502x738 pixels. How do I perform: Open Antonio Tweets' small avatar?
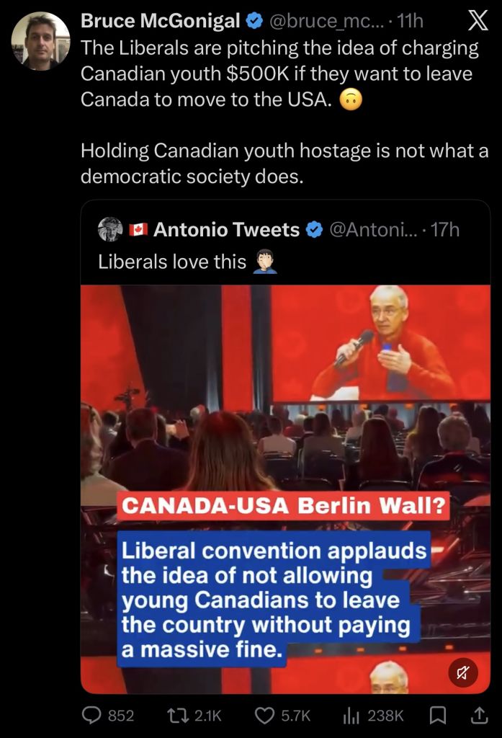click(x=110, y=229)
